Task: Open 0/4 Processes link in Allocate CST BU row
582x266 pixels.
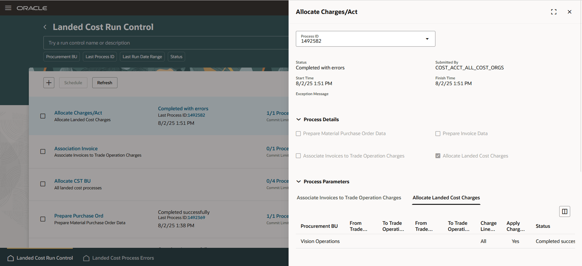Action: tap(278, 181)
